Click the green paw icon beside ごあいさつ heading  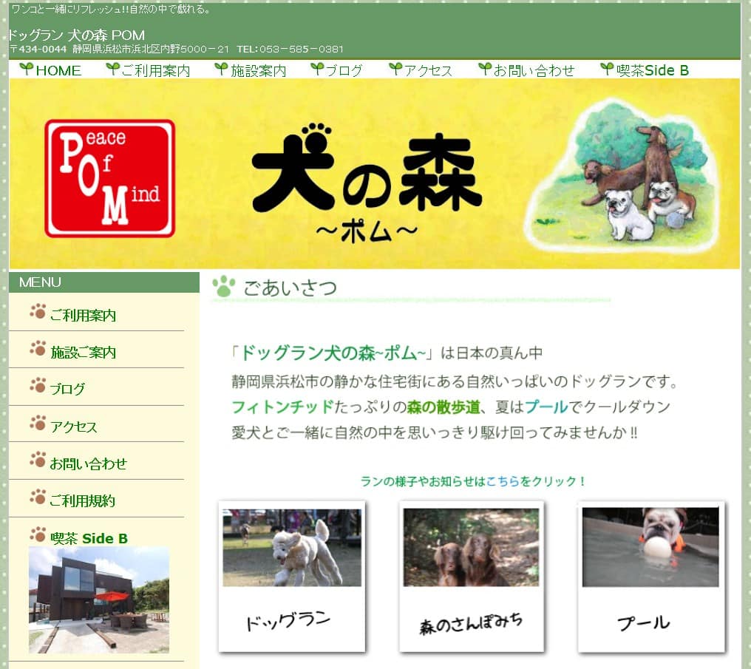pyautogui.click(x=223, y=287)
